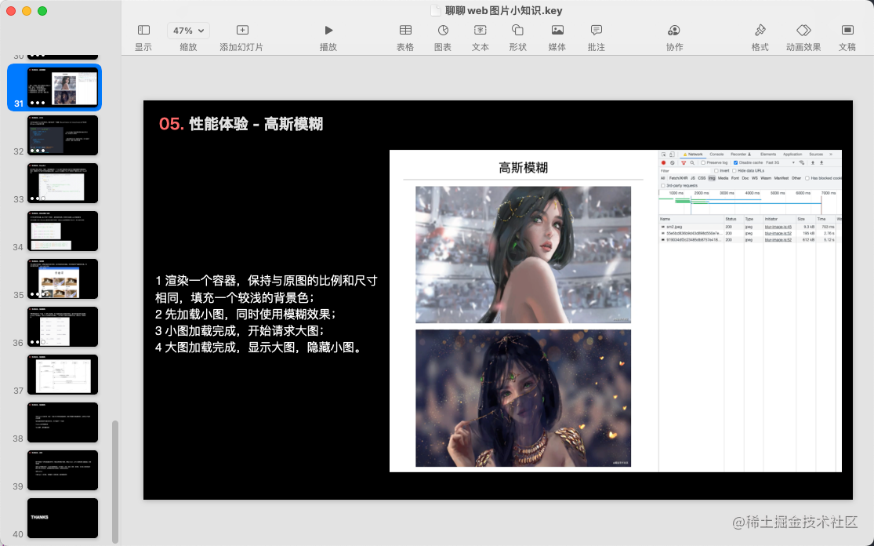This screenshot has width=874, height=546.
Task: Click the document icon beside the title
Action: pos(436,11)
